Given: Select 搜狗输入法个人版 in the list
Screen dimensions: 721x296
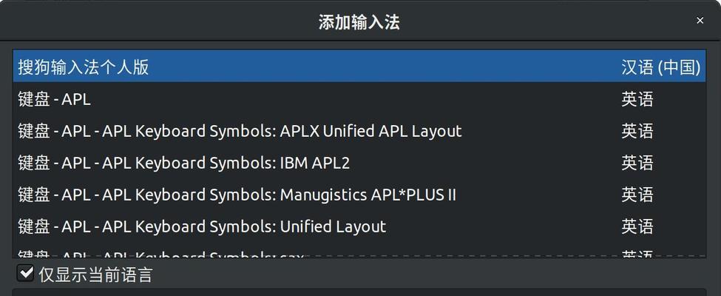Looking at the screenshot, I should pyautogui.click(x=359, y=67).
